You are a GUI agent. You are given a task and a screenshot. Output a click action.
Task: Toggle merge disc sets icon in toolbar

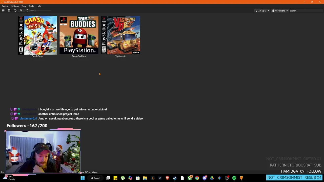(x=15, y=11)
